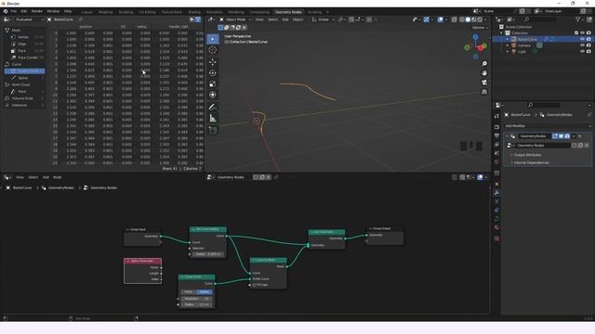Toggle spreadsheet selected-only filter button
The image size is (595, 334).
(192, 19)
